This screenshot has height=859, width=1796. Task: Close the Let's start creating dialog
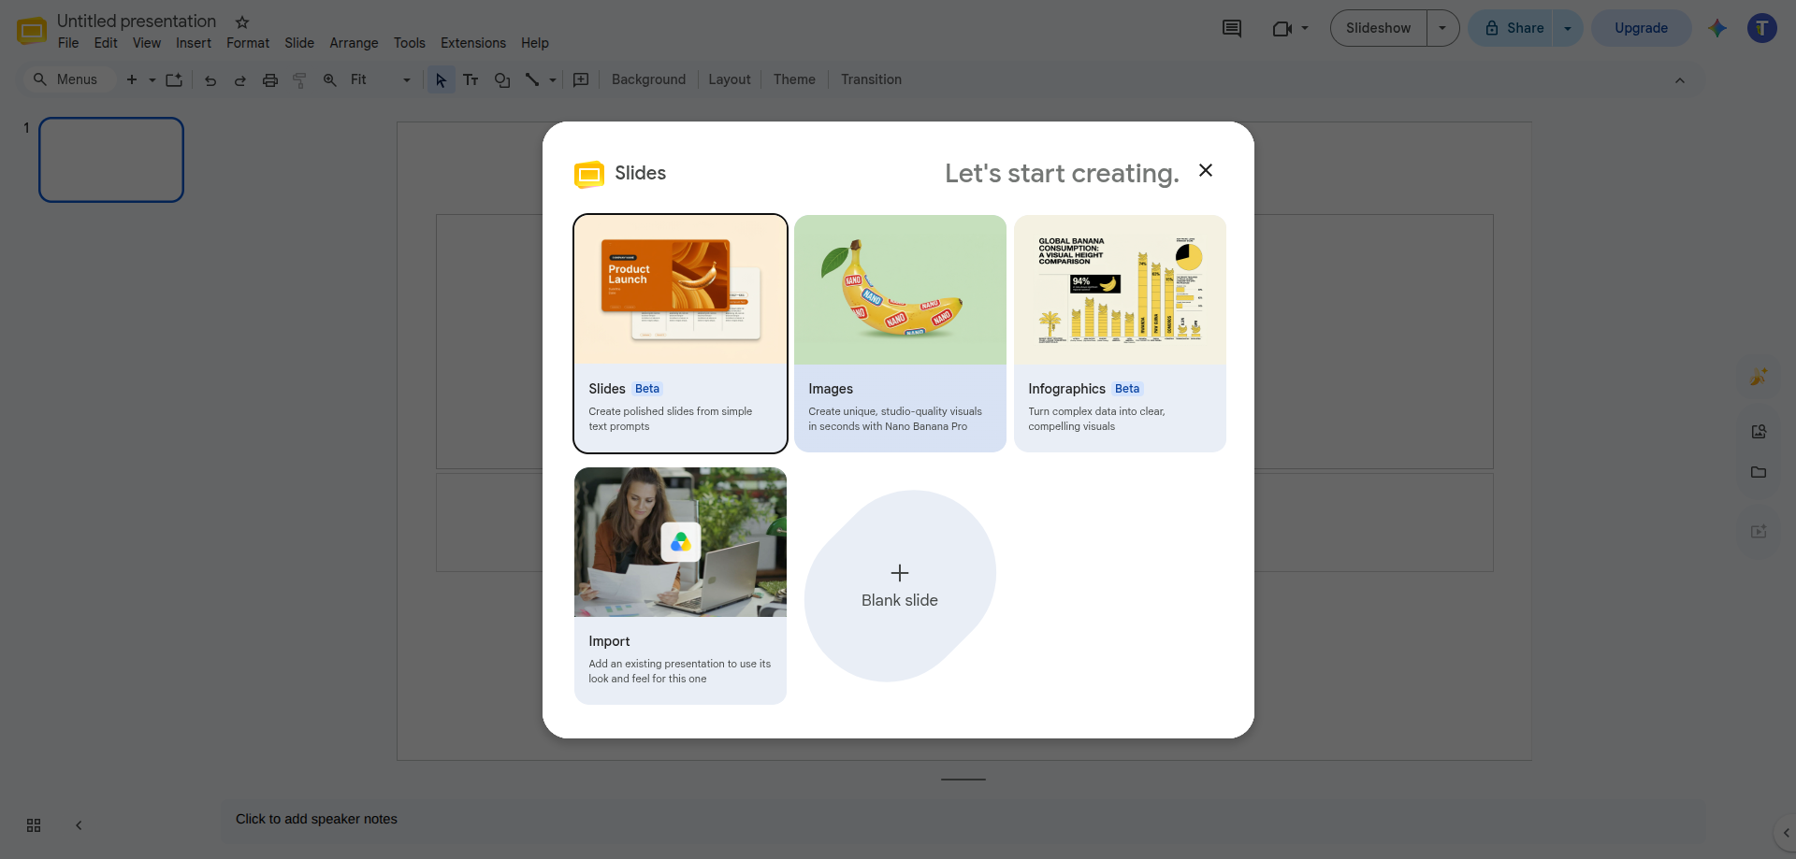coord(1206,170)
